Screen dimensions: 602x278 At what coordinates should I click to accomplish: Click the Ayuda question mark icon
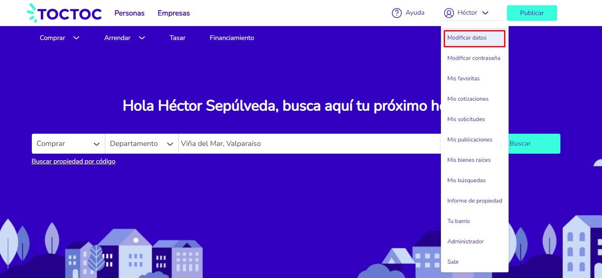[396, 13]
